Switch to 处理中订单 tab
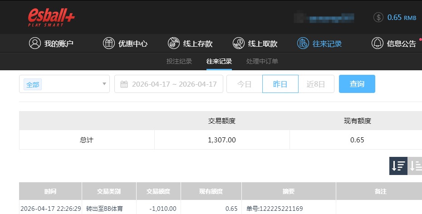422x214 pixels. click(262, 61)
